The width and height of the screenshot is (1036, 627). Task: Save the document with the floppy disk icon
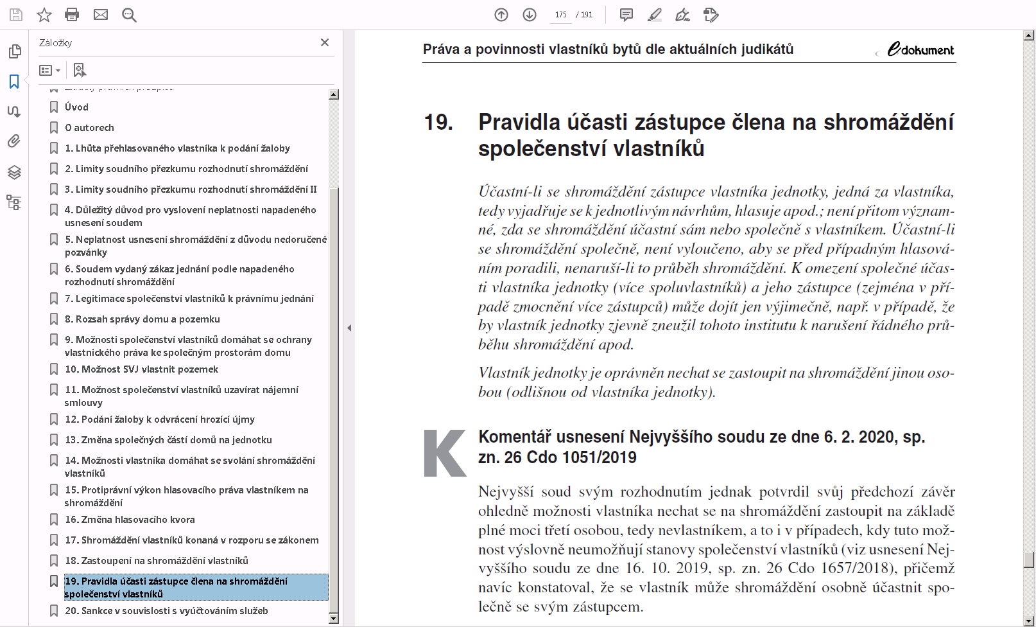(x=15, y=14)
